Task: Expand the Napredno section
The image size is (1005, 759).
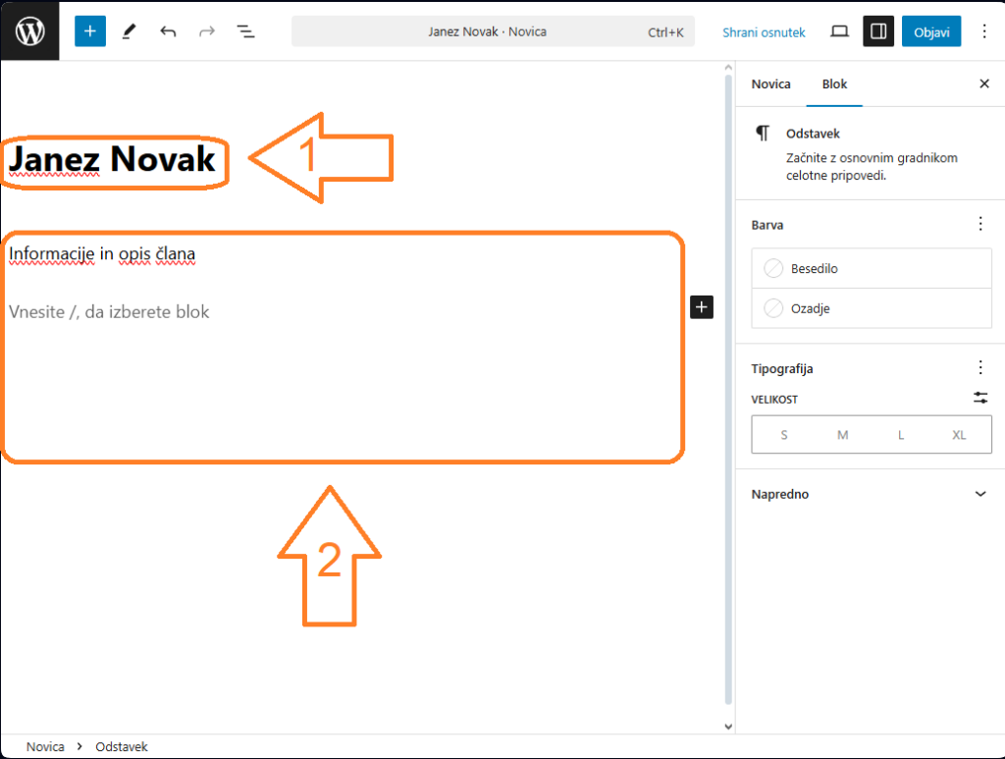Action: point(979,494)
